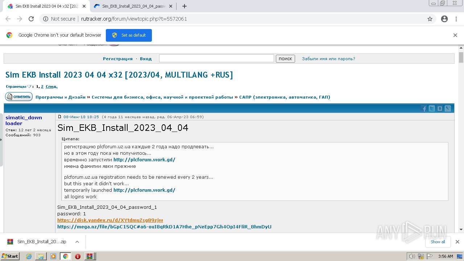Show all downloads
This screenshot has width=464, height=261.
(x=438, y=242)
